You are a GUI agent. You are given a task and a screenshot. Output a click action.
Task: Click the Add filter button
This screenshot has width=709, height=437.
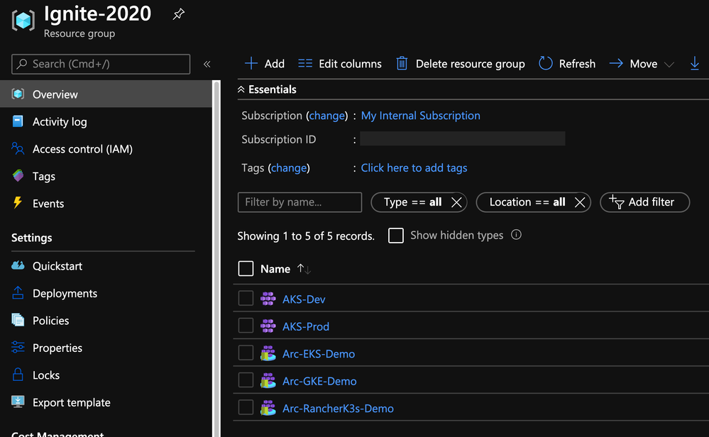click(x=645, y=202)
